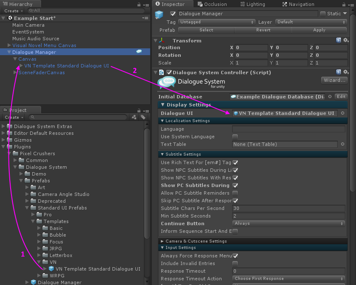Select SceneFaderCanvas in Hierarchy
The image size is (356, 285).
click(42, 73)
